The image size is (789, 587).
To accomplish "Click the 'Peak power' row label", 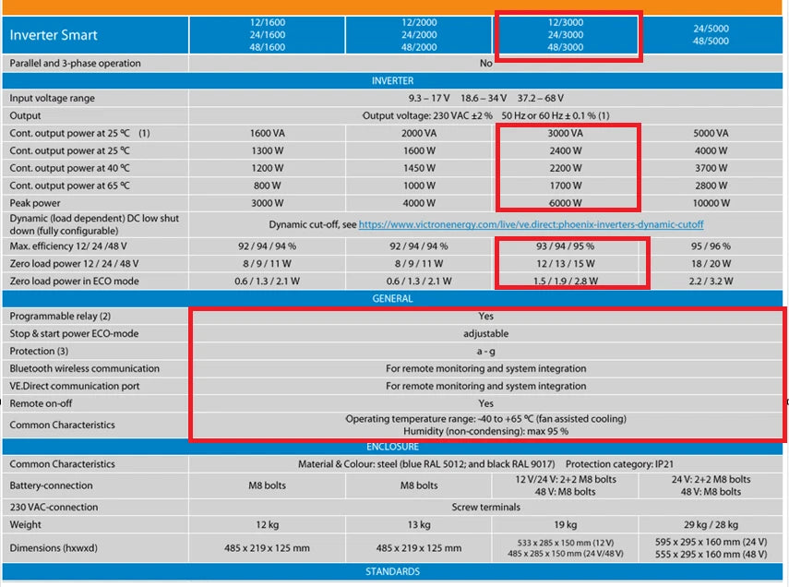I will (35, 203).
